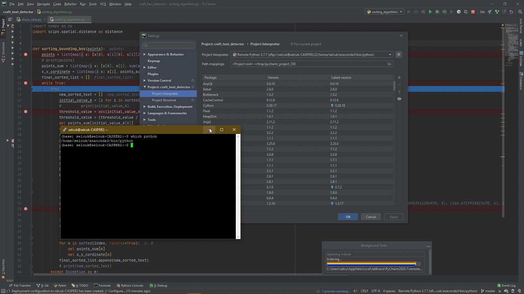Open the run configuration dropdown sorting_algorthim
The image size is (524, 294).
click(384, 12)
